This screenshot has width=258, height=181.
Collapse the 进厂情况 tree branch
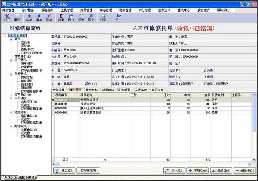click(x=11, y=60)
